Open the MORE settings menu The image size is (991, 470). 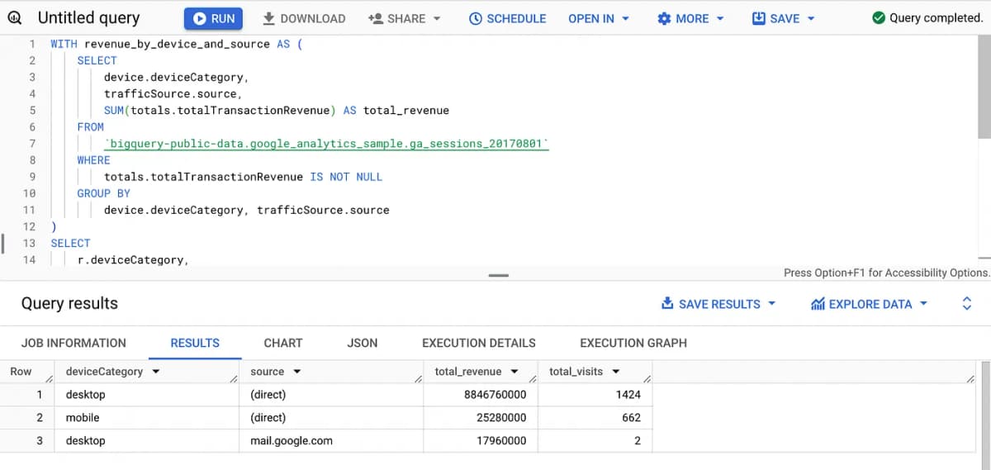point(690,18)
